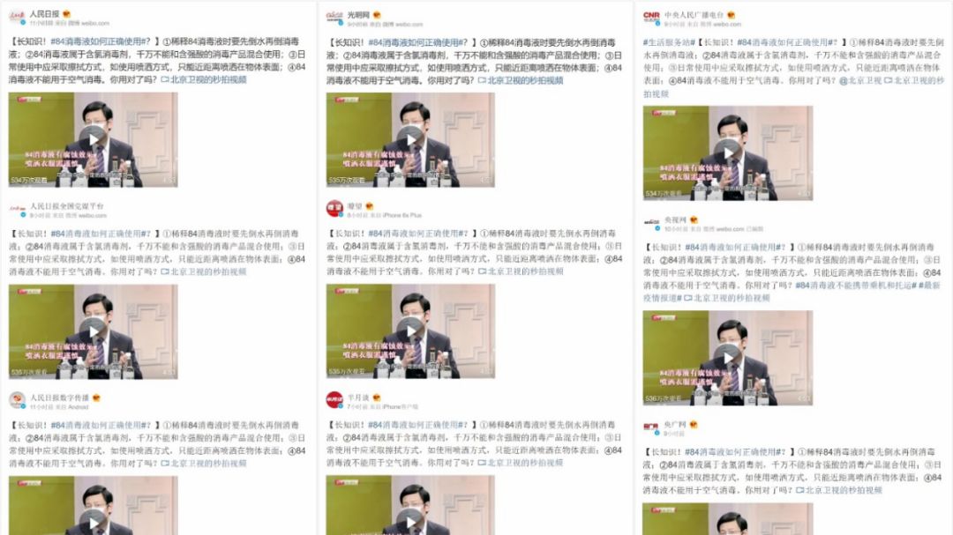Open the CNR logo avatar
Viewport: 953px width, 535px height.
[x=651, y=18]
